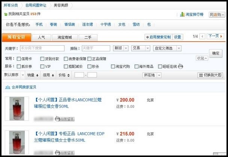Go to 下一页 next page
Screen dimensions: 228x157
215,36
